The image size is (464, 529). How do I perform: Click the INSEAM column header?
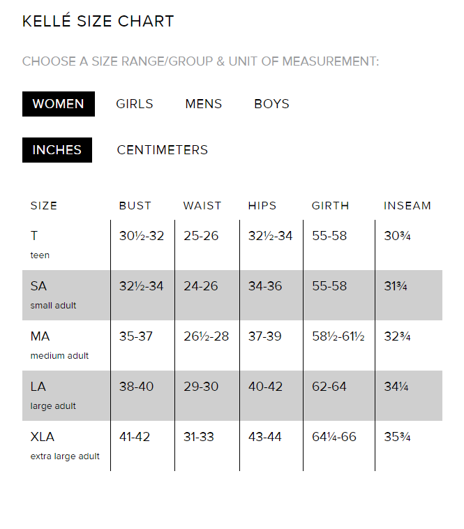pyautogui.click(x=407, y=206)
